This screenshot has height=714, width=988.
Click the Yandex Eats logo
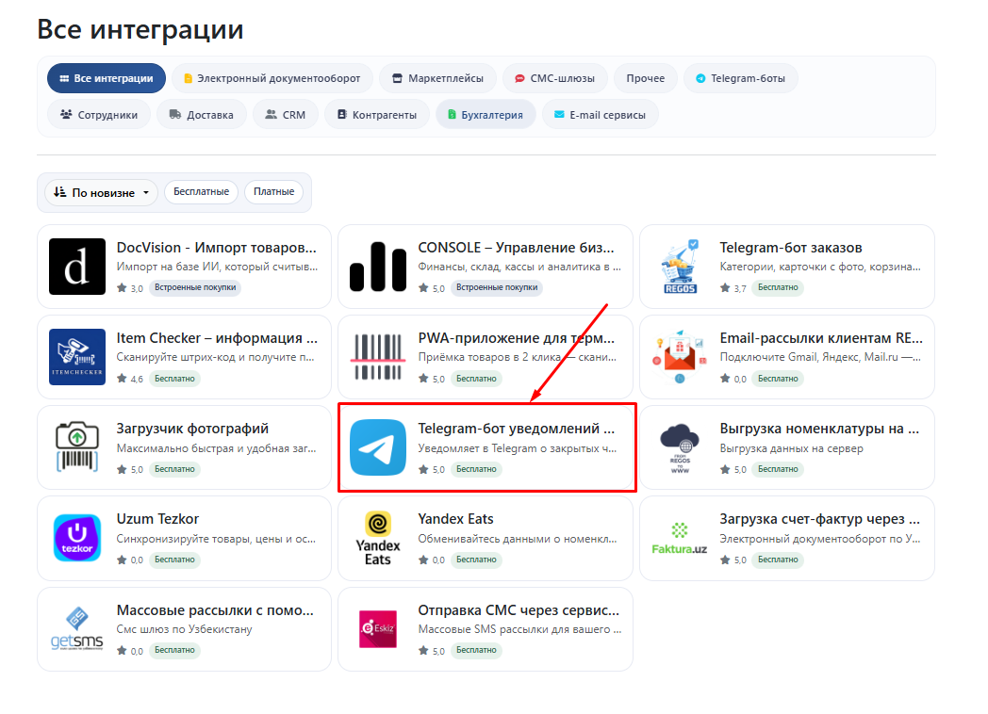pos(378,538)
